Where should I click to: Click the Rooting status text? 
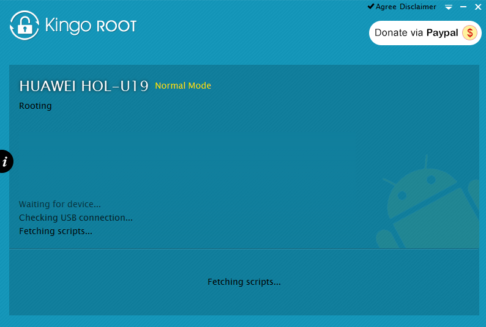36,106
